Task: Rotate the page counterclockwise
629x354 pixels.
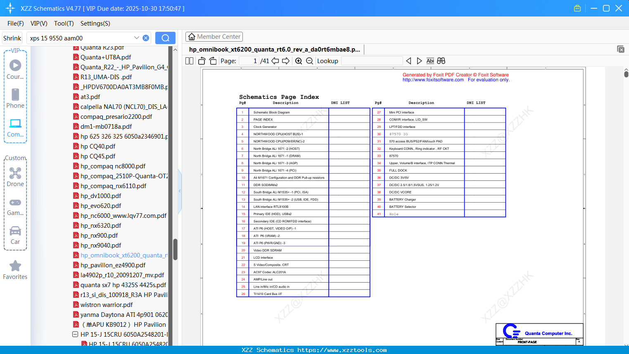Action: (x=202, y=61)
